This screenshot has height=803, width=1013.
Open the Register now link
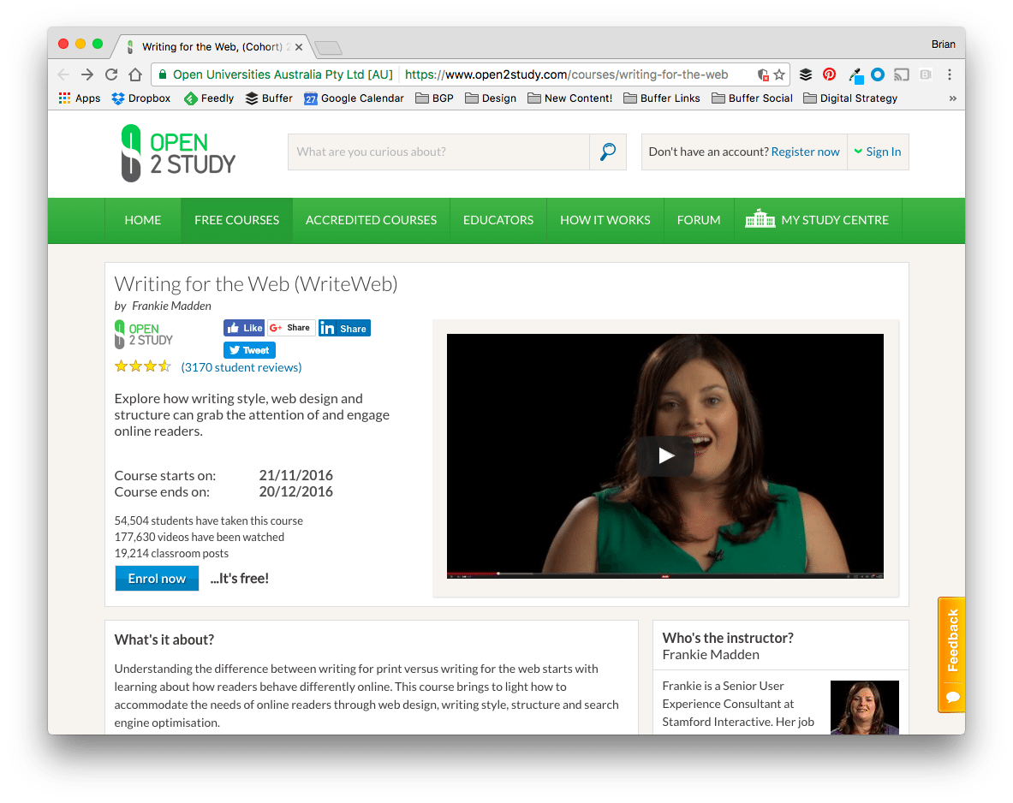[x=805, y=151]
